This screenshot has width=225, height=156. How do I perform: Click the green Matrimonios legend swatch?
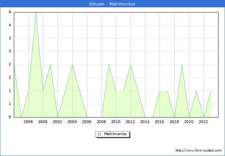tap(99, 134)
